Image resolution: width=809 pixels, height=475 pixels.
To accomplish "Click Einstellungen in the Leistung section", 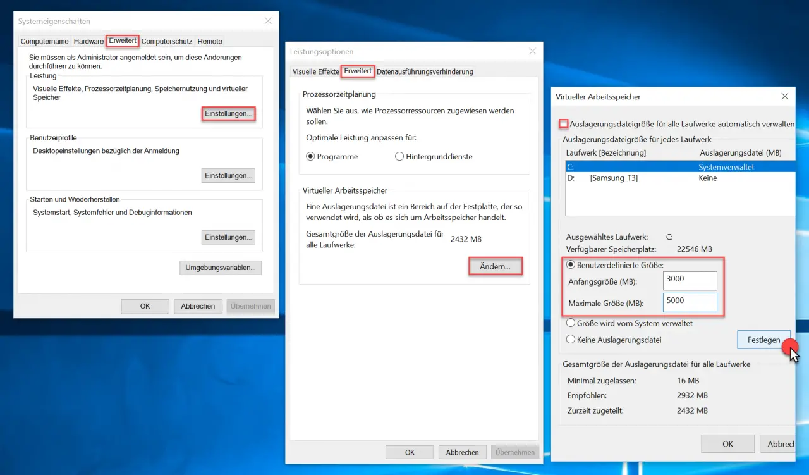I will click(x=228, y=114).
